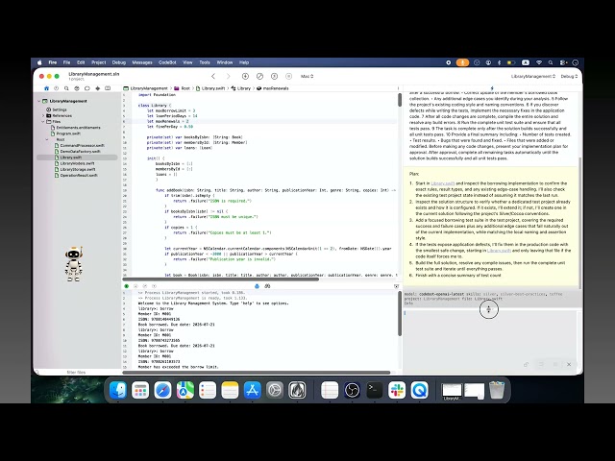This screenshot has width=615, height=461.
Task: Select LibraryStorage.swift in the file tree
Action: (x=75, y=169)
